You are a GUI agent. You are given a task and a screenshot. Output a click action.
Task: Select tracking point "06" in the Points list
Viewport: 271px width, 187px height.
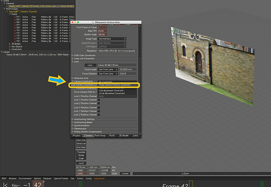point(42,22)
